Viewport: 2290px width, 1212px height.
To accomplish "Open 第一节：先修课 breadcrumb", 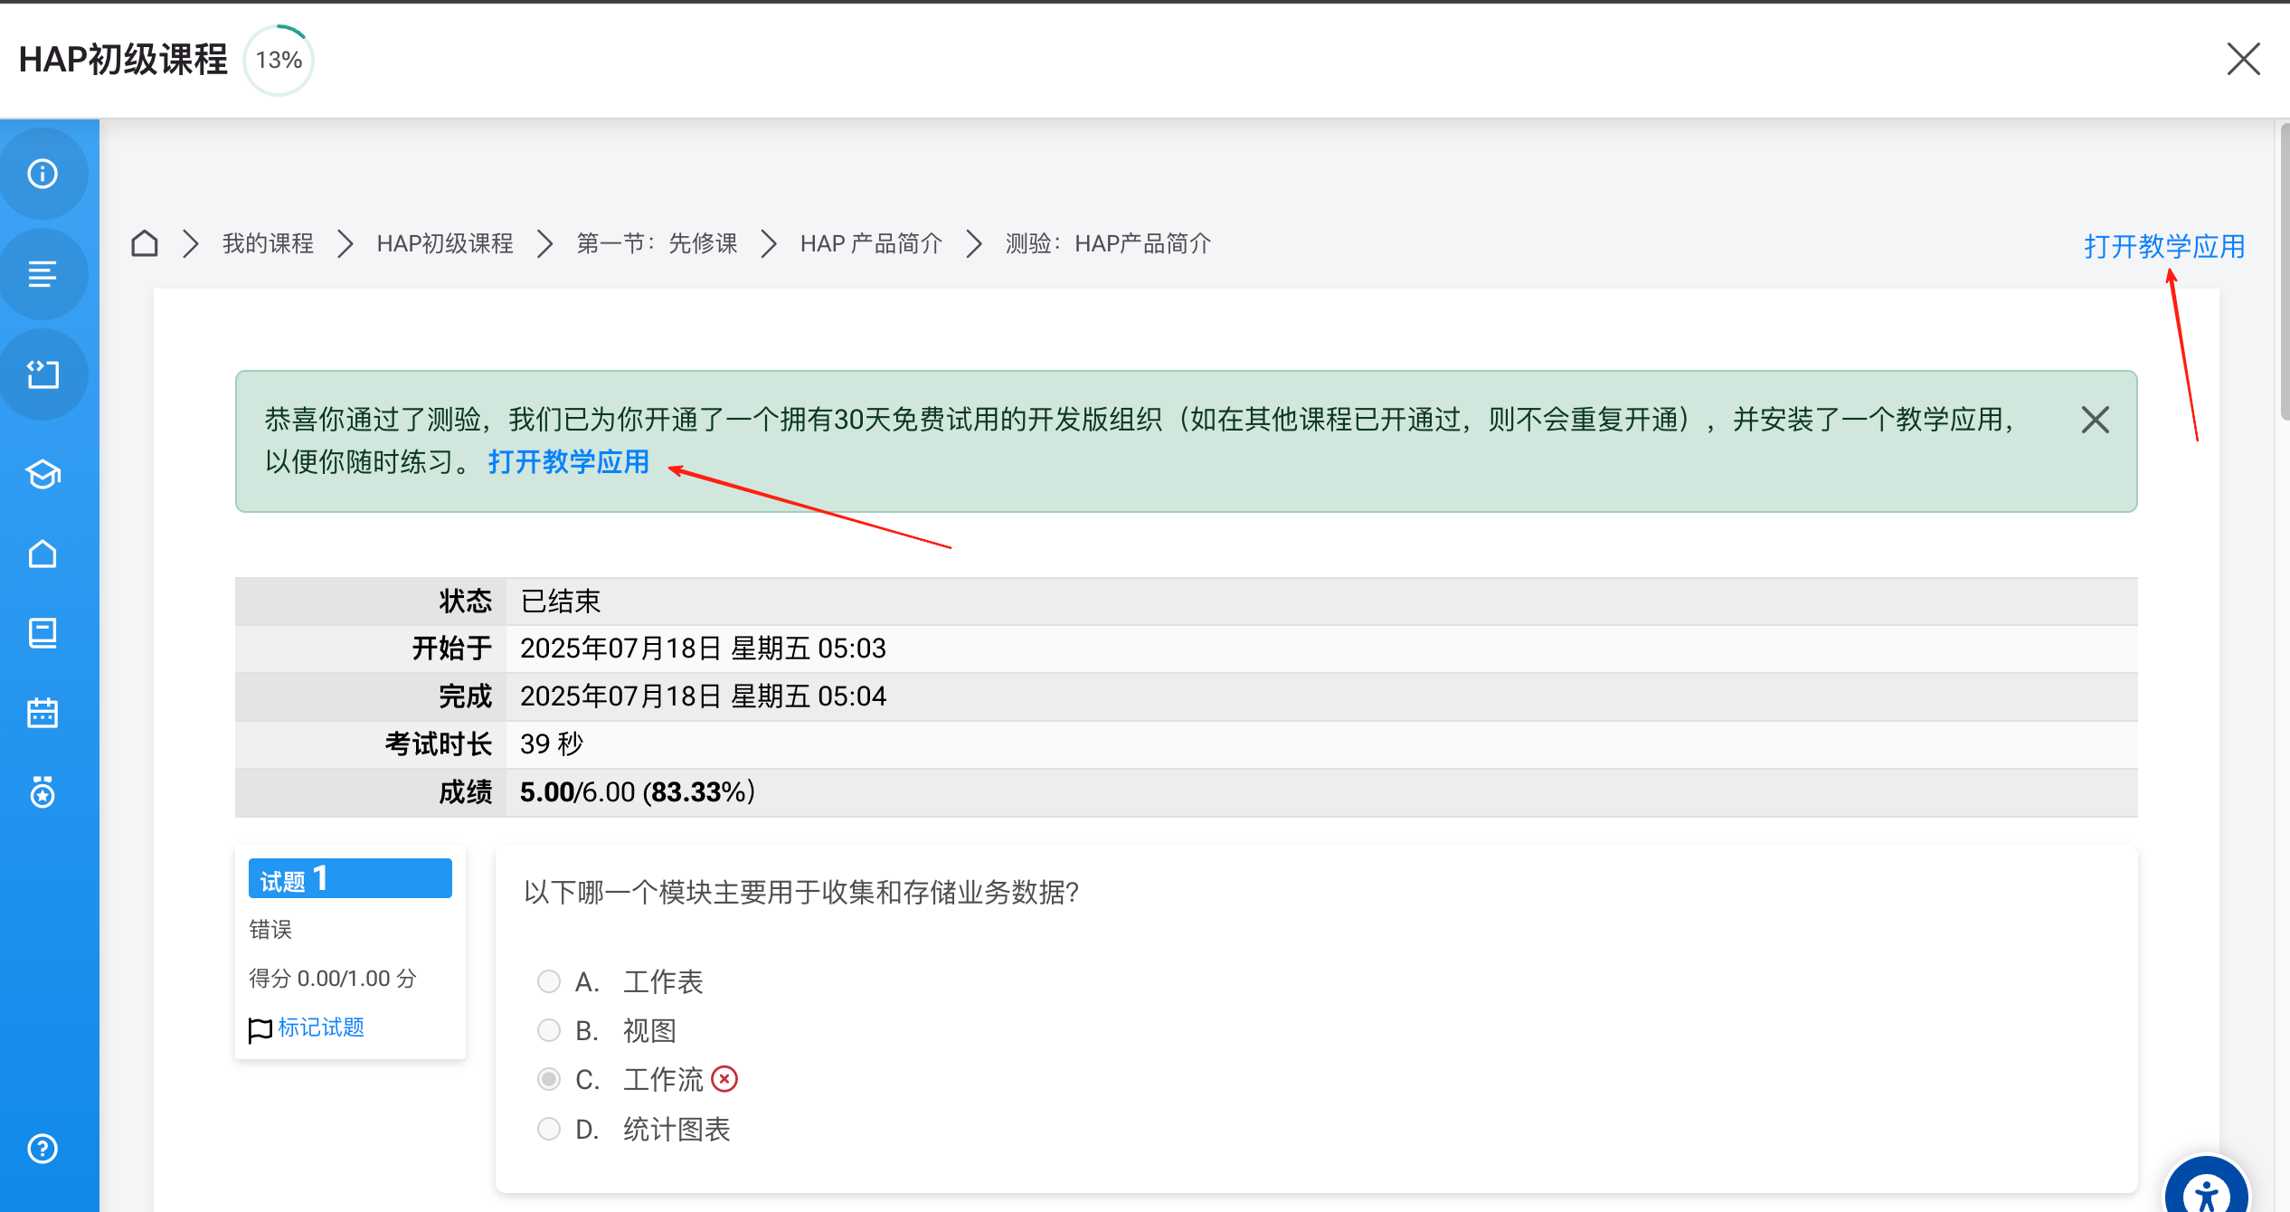I will [x=658, y=243].
